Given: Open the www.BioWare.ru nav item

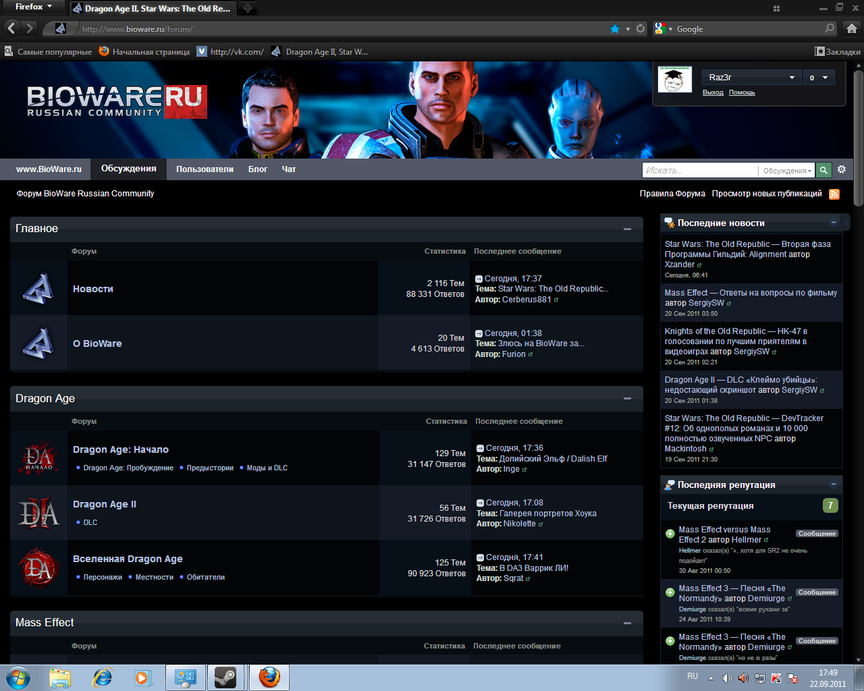Looking at the screenshot, I should 49,169.
